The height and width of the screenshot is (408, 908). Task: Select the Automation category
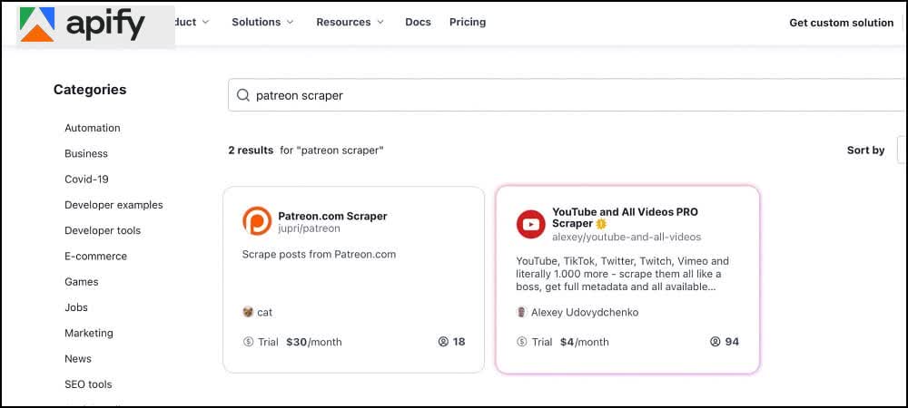coord(93,128)
